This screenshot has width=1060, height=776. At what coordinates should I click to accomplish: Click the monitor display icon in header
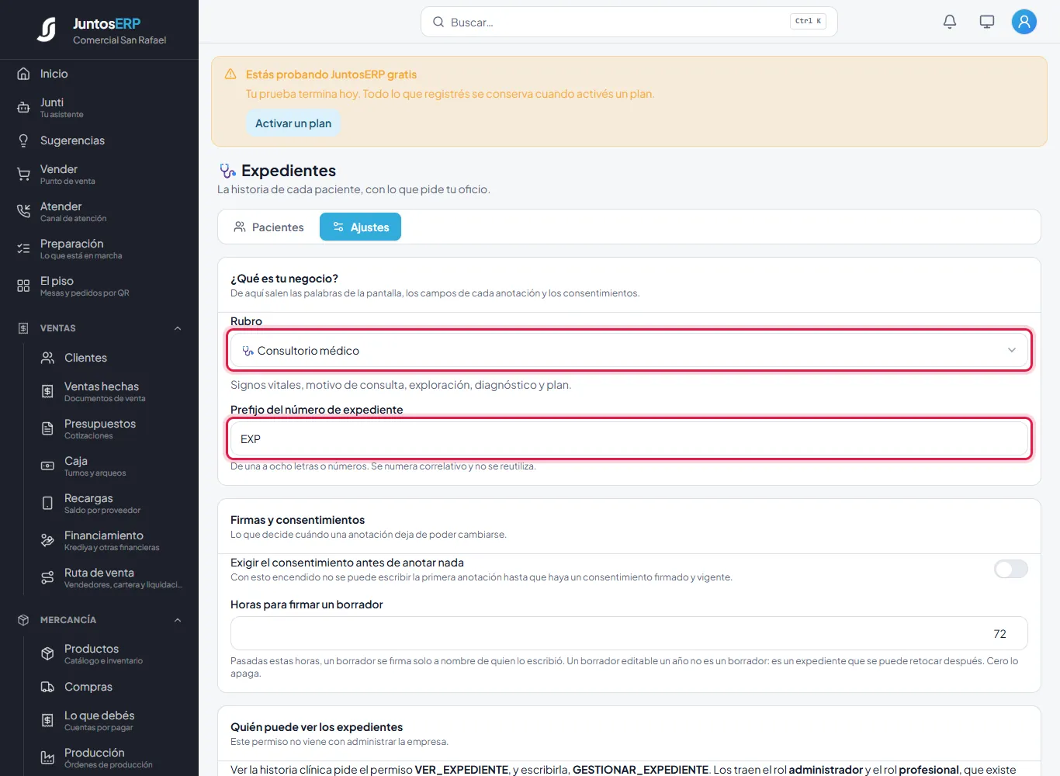(x=987, y=22)
